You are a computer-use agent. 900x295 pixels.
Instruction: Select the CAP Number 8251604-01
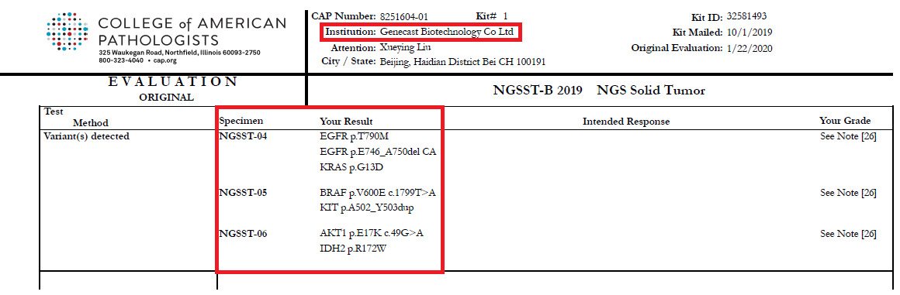click(x=404, y=16)
